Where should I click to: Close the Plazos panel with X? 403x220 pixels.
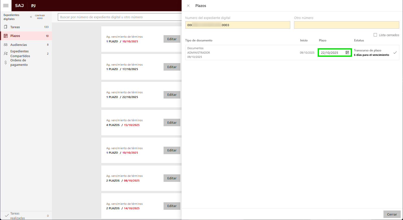click(x=188, y=6)
